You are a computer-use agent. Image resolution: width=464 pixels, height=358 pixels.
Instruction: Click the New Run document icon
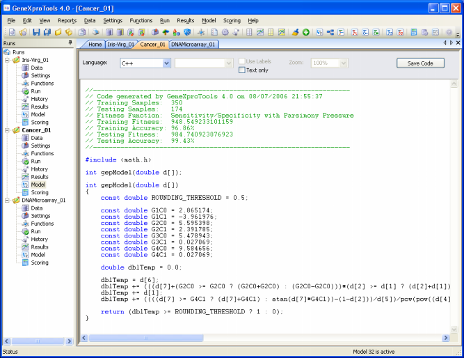[12, 32]
